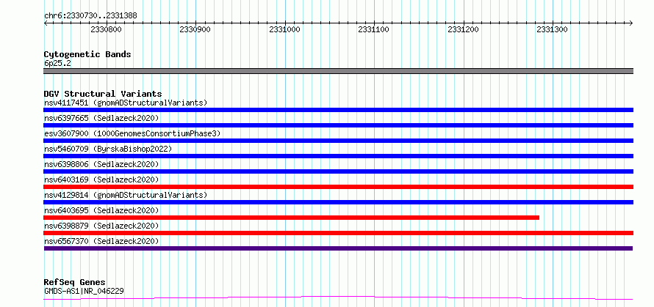Select the blue bar under esv3607900

pyautogui.click(x=338, y=141)
